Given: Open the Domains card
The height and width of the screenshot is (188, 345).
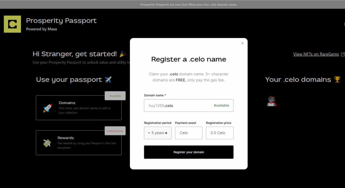Looking at the screenshot, I should click(79, 108).
